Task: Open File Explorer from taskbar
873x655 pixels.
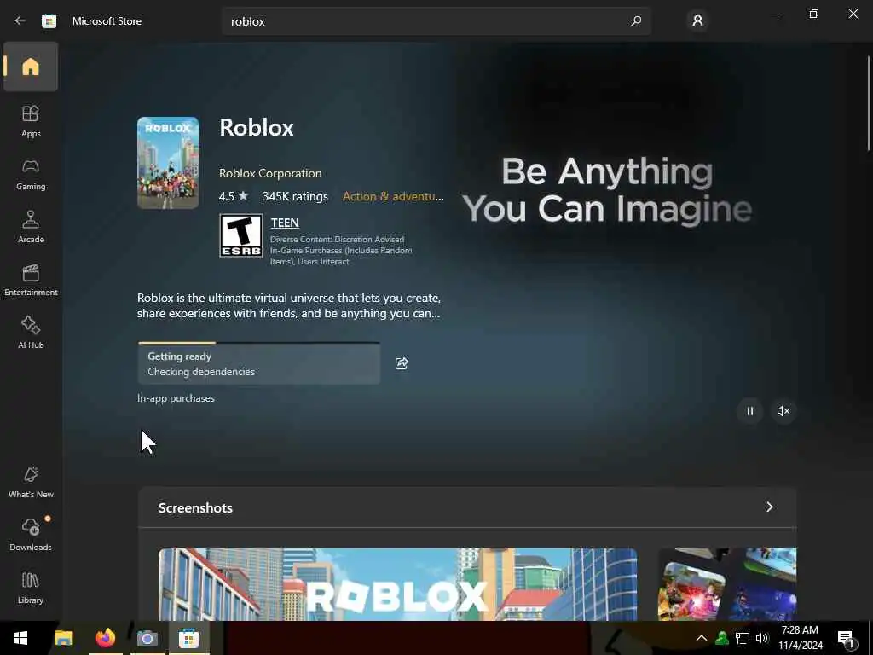Action: coord(63,638)
